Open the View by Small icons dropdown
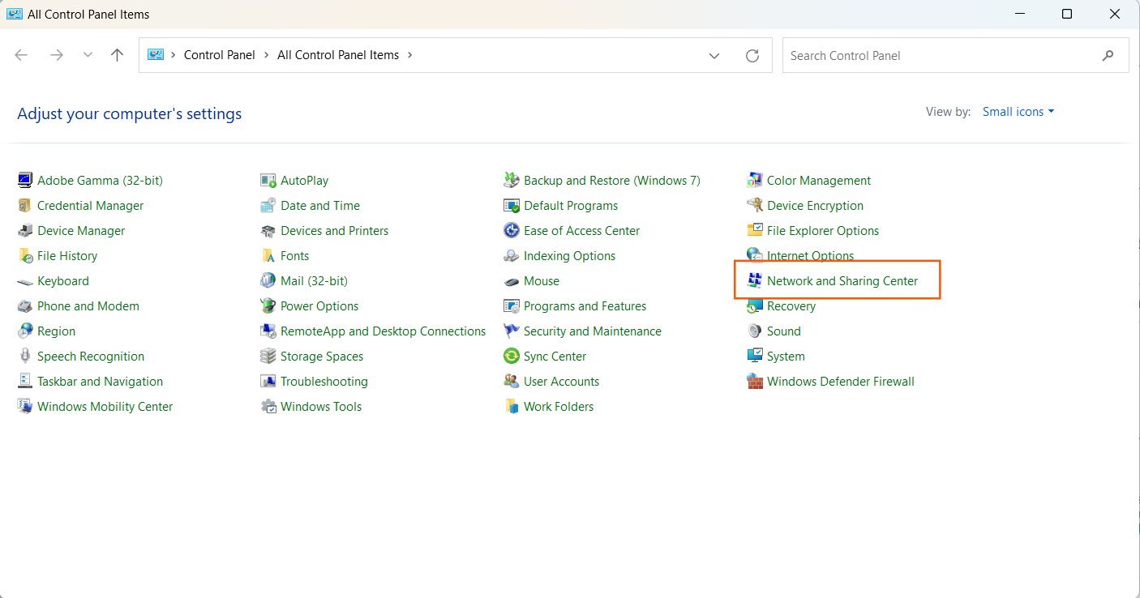The height and width of the screenshot is (598, 1140). point(1018,112)
